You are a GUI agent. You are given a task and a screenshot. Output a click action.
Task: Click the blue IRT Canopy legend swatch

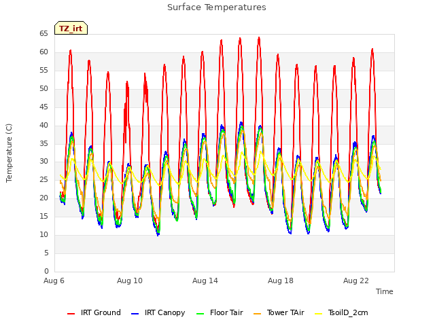click(x=135, y=314)
